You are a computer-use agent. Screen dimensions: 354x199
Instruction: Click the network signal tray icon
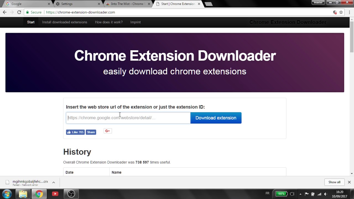point(319,194)
